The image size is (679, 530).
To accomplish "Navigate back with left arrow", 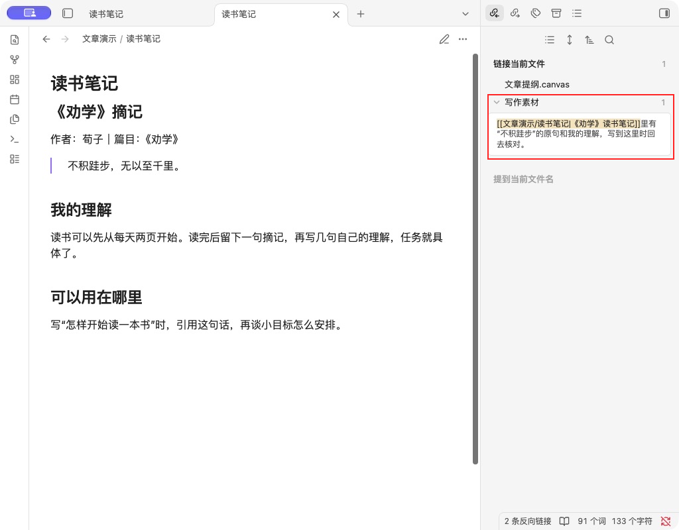I will (46, 39).
